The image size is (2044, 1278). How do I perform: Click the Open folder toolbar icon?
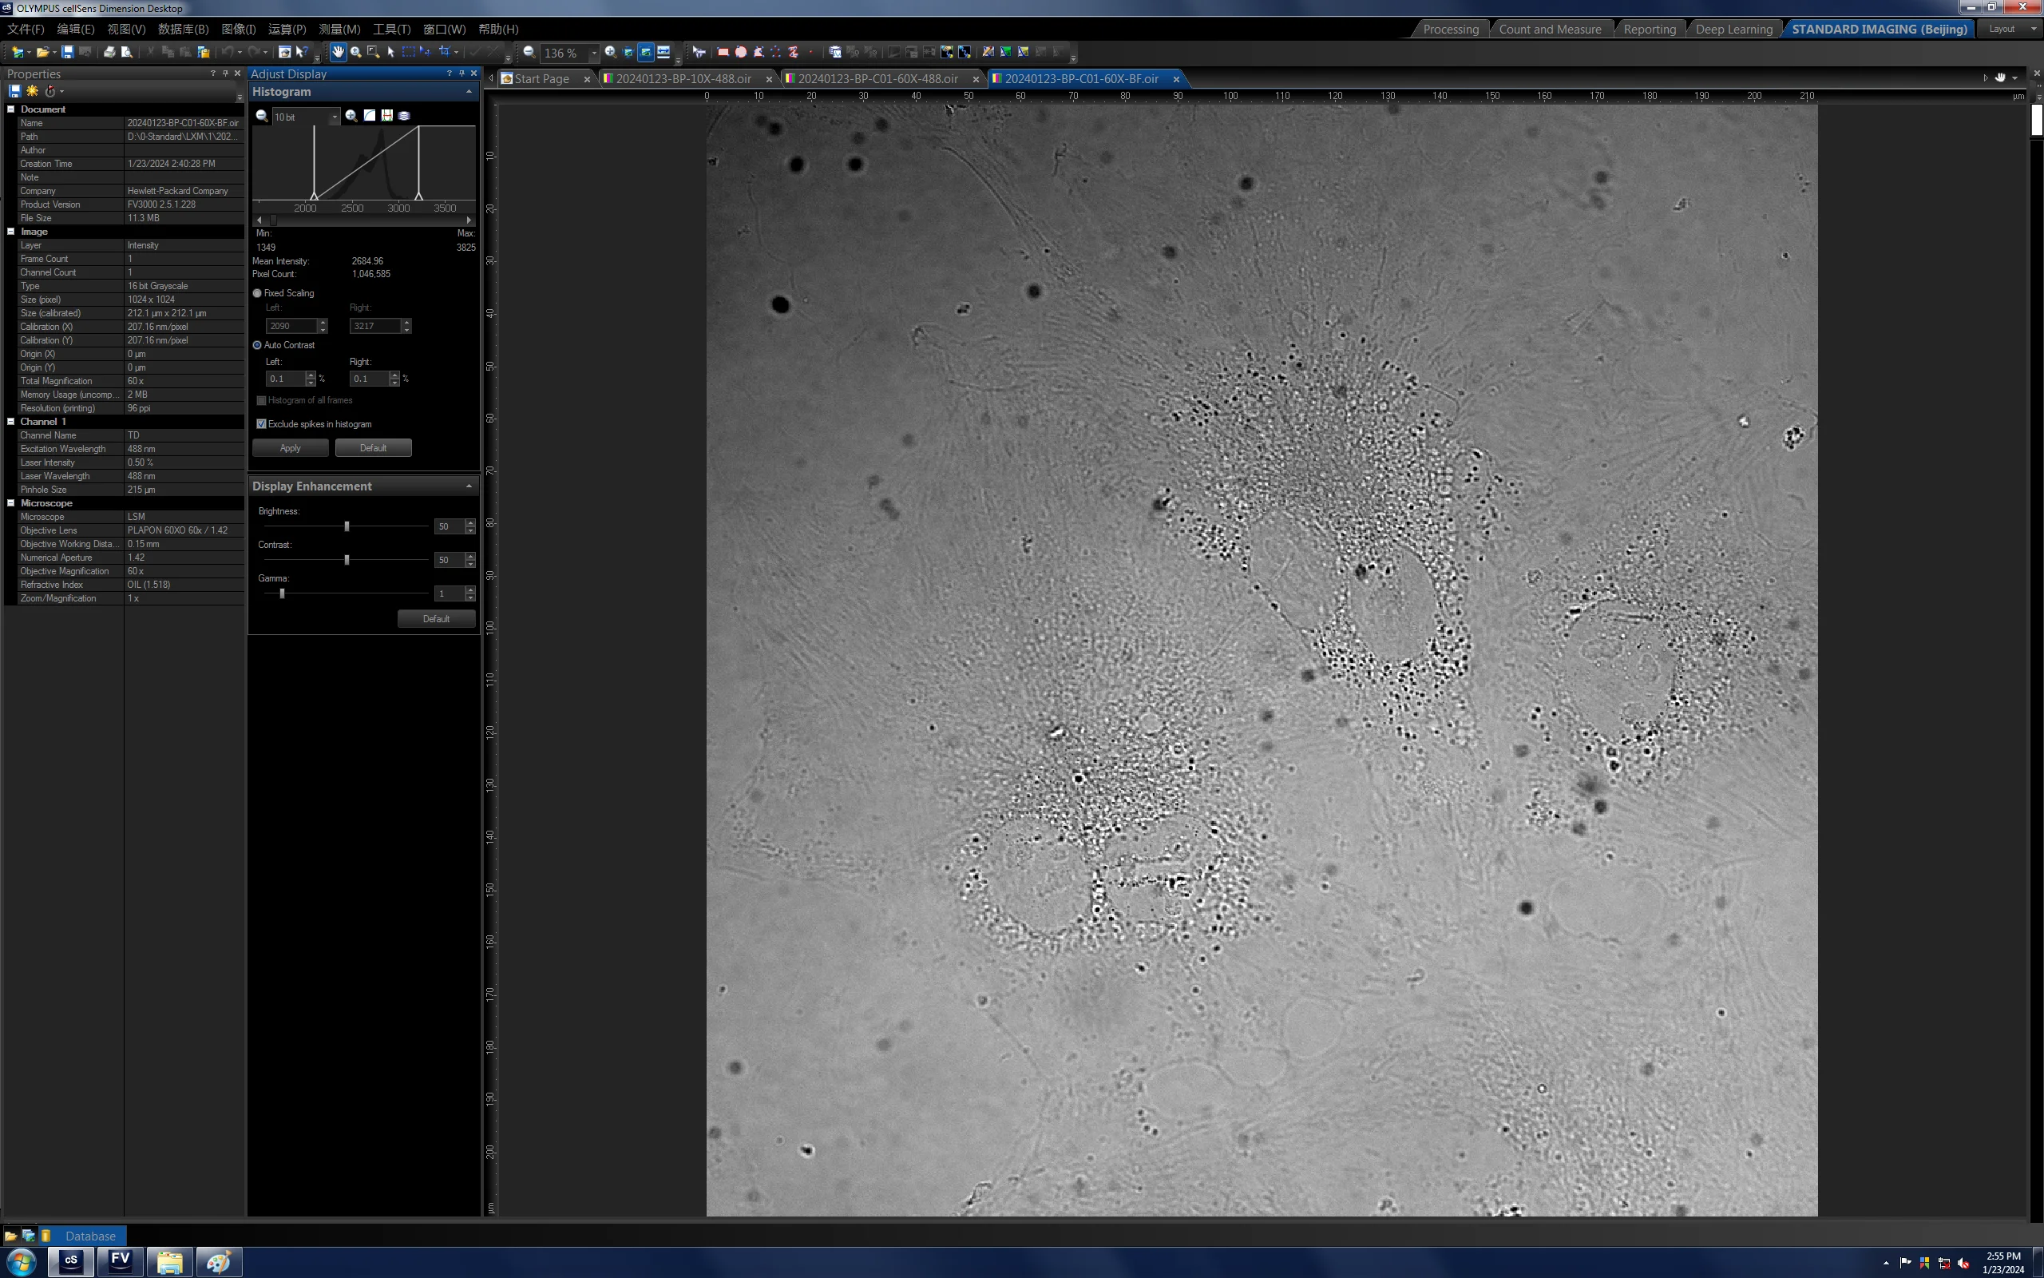pyautogui.click(x=42, y=53)
